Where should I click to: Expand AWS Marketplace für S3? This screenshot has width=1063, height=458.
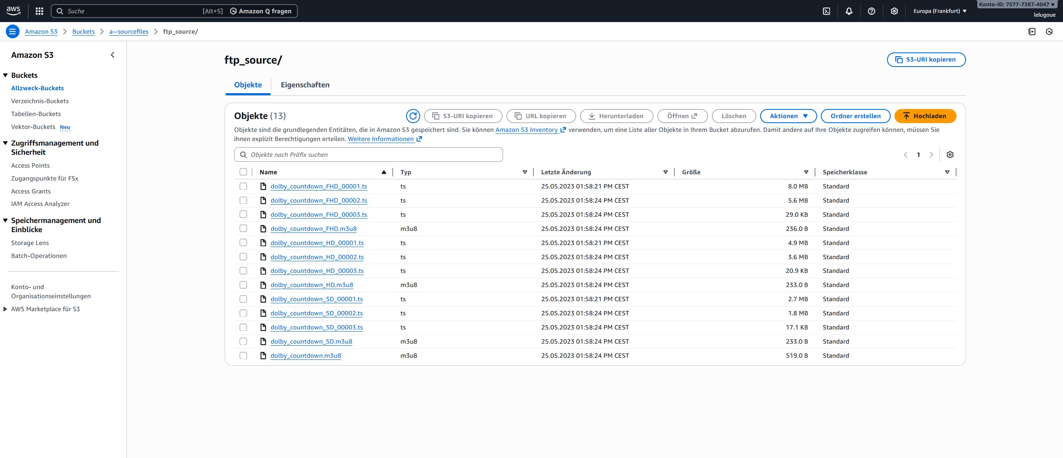click(5, 309)
